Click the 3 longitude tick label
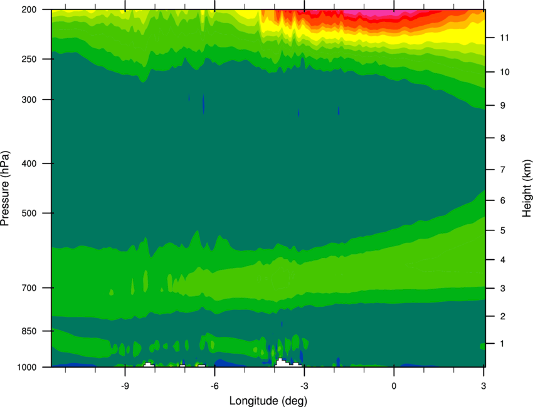 click(x=483, y=386)
